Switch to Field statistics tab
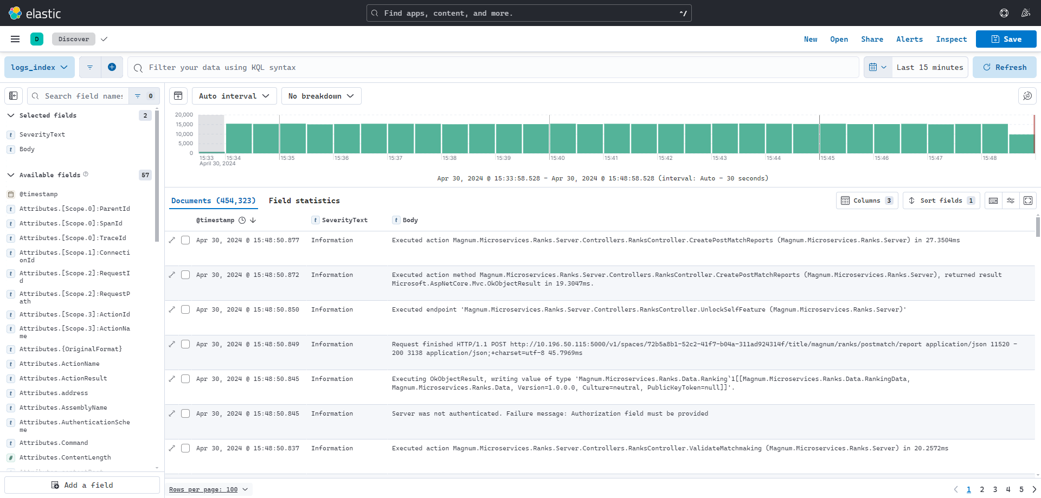Screen dimensions: 1041x498 tap(304, 201)
